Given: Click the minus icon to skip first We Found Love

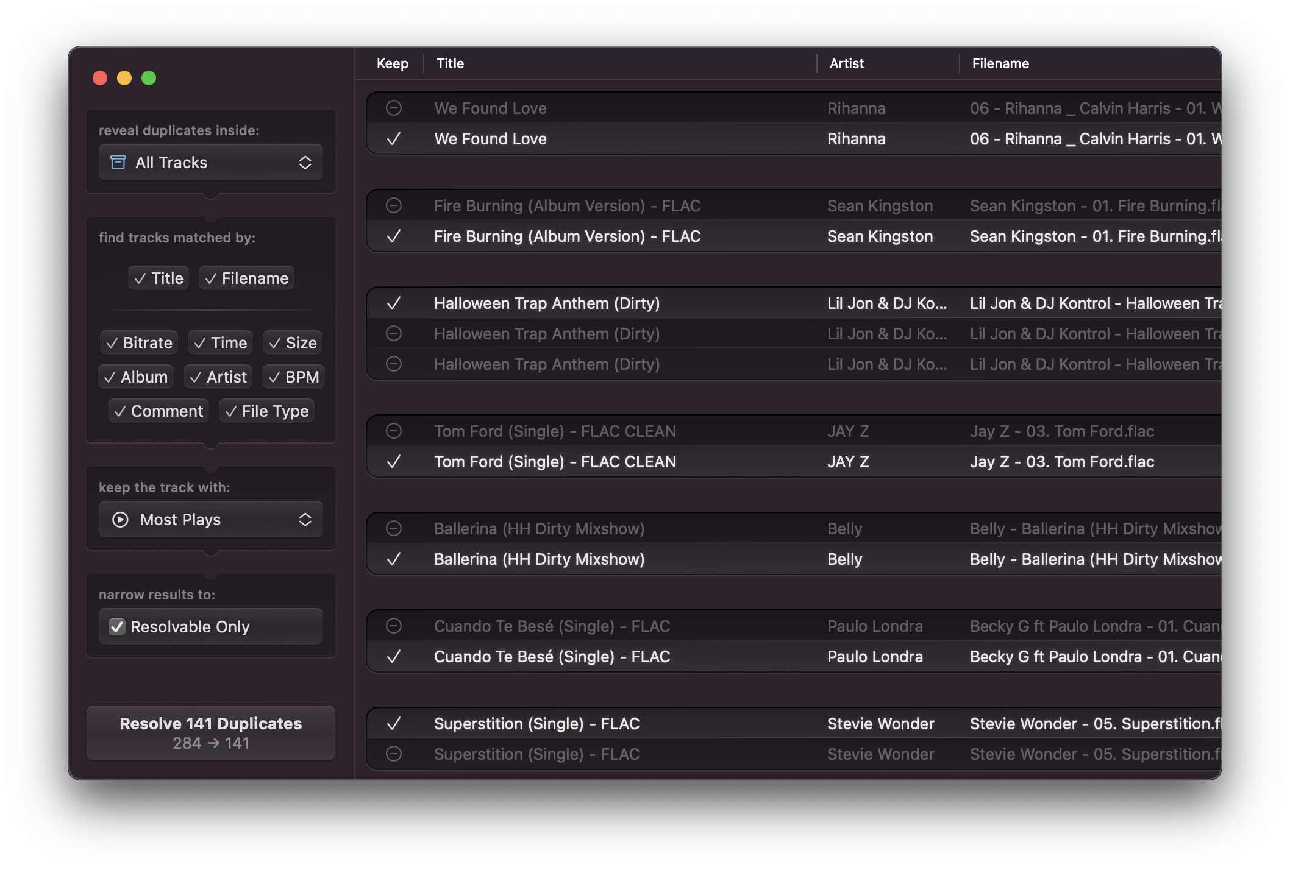Looking at the screenshot, I should pos(393,108).
